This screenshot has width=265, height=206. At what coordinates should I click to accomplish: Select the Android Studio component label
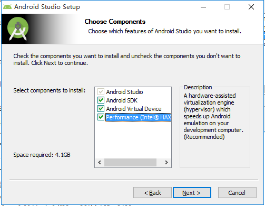click(x=124, y=92)
